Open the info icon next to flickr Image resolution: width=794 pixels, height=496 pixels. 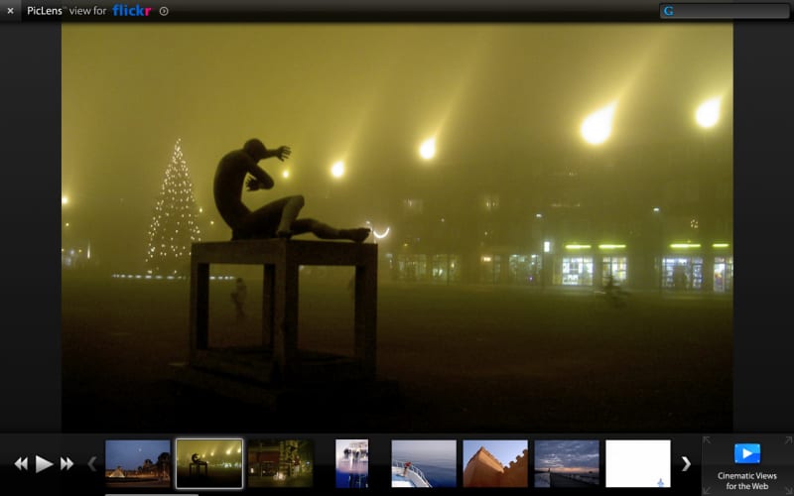click(164, 11)
